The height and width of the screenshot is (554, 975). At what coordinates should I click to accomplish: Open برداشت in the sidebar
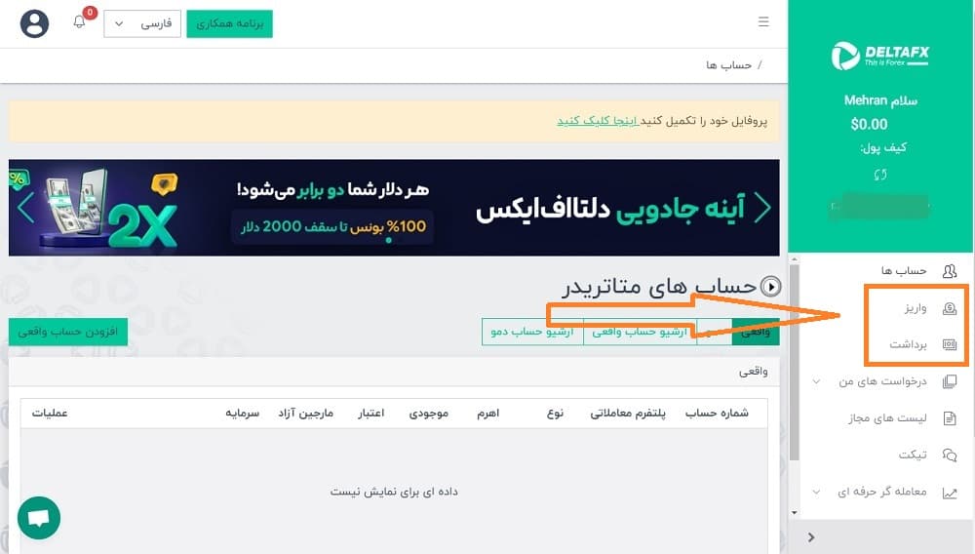point(908,344)
